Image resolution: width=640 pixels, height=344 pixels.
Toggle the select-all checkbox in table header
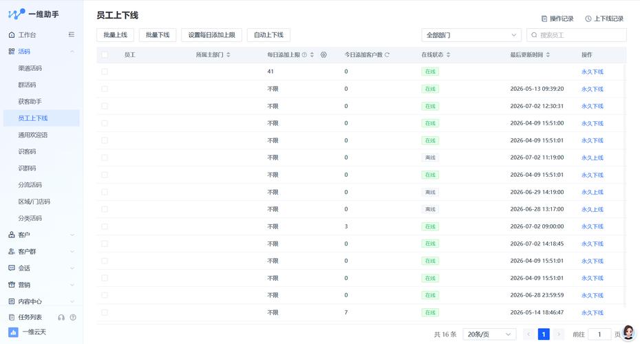pyautogui.click(x=105, y=54)
